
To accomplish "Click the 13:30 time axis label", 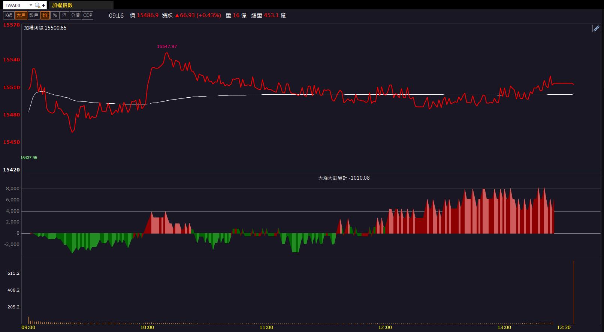I will [x=564, y=328].
